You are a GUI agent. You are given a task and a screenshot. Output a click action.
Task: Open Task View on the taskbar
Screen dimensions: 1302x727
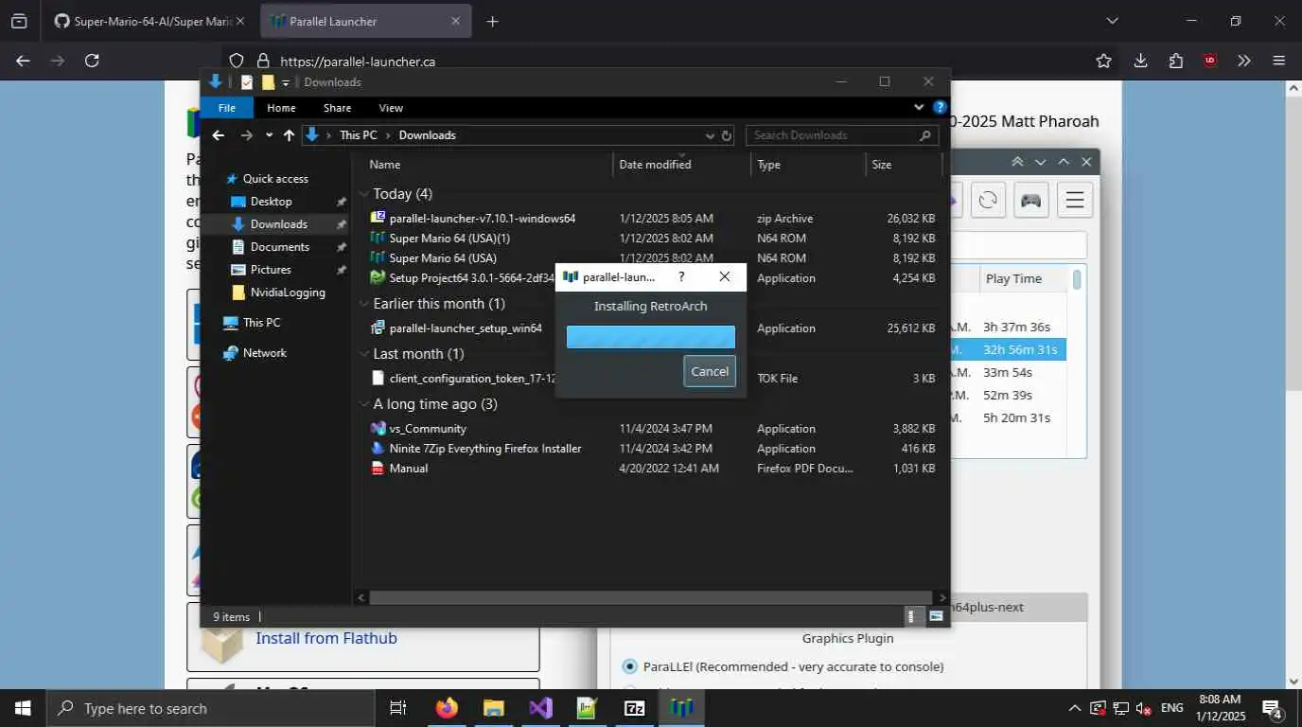(398, 708)
